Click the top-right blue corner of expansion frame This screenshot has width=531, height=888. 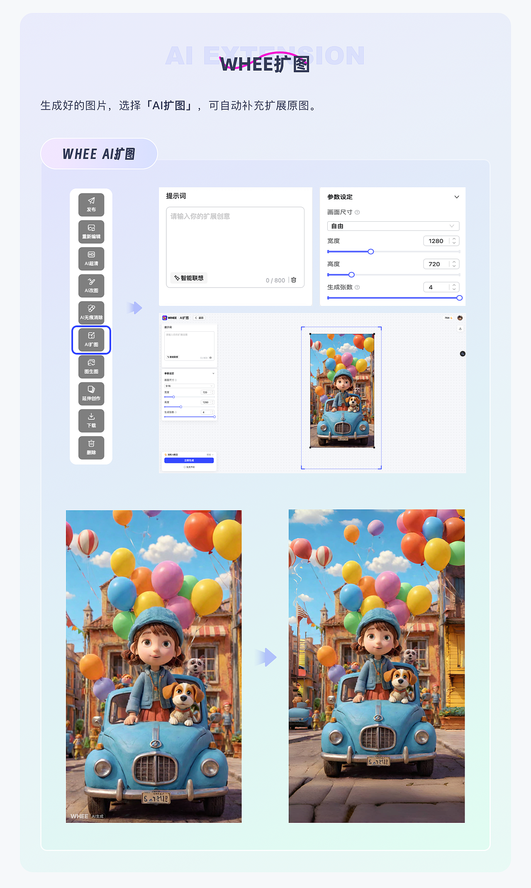point(380,328)
